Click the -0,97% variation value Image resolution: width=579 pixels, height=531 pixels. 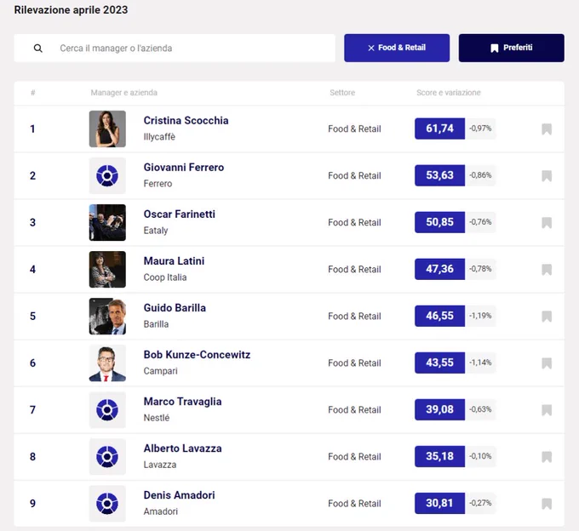[480, 128]
